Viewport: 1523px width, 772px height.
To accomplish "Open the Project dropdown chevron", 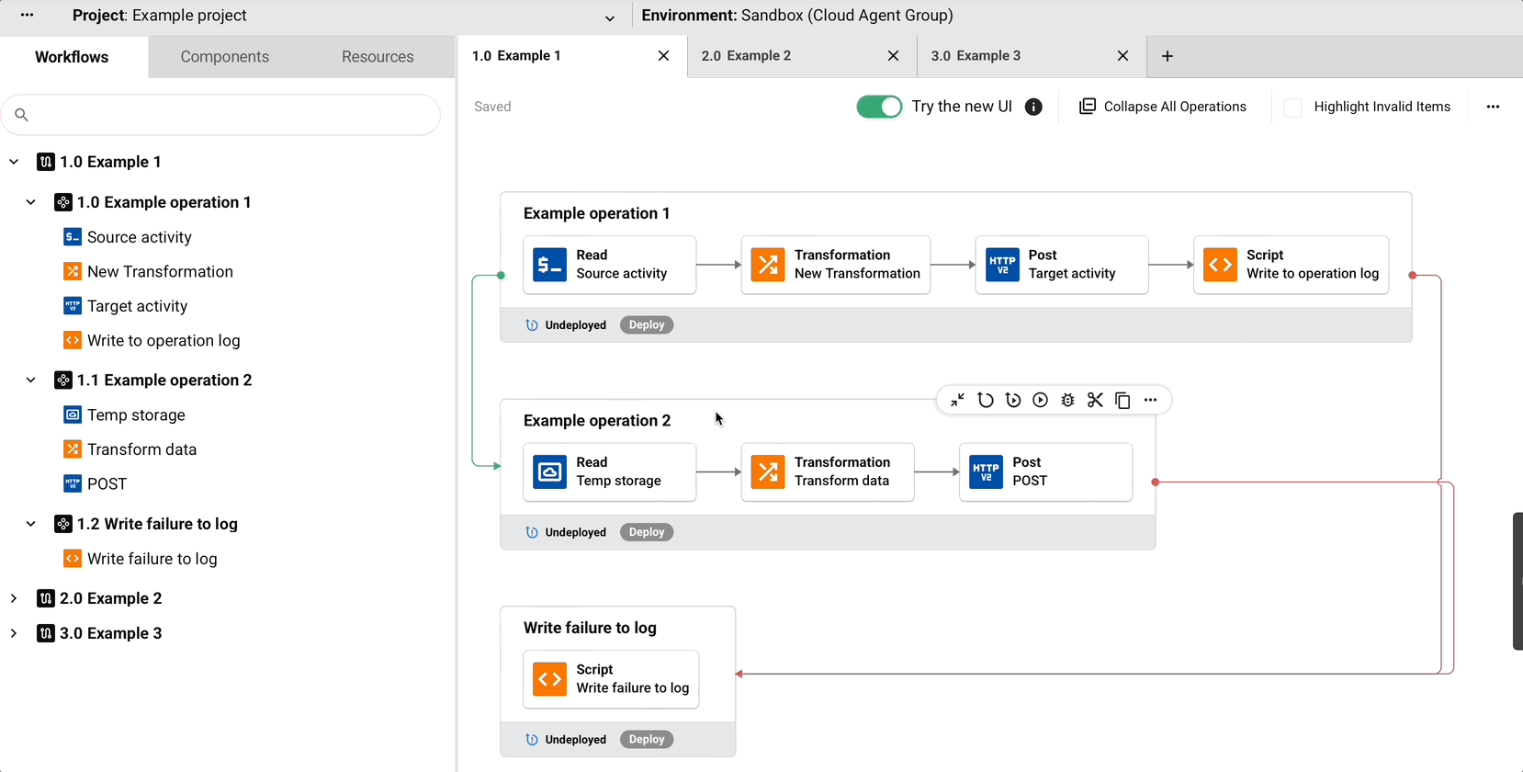I will tap(609, 17).
